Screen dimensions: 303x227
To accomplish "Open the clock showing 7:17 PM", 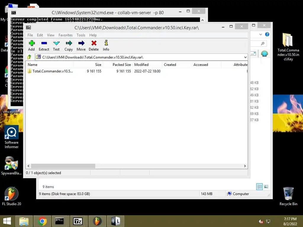I will click(x=290, y=221).
